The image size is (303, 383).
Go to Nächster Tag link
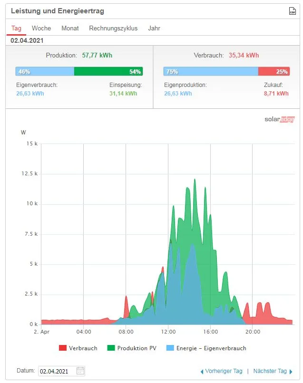coord(270,371)
